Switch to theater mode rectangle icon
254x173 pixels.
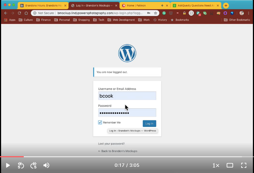click(230, 165)
